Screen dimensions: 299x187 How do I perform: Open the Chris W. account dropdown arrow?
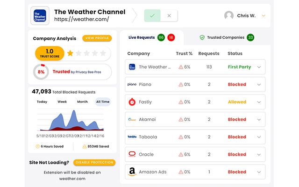click(x=263, y=15)
